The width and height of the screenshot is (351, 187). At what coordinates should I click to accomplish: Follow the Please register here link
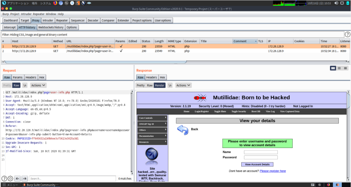point(272,171)
